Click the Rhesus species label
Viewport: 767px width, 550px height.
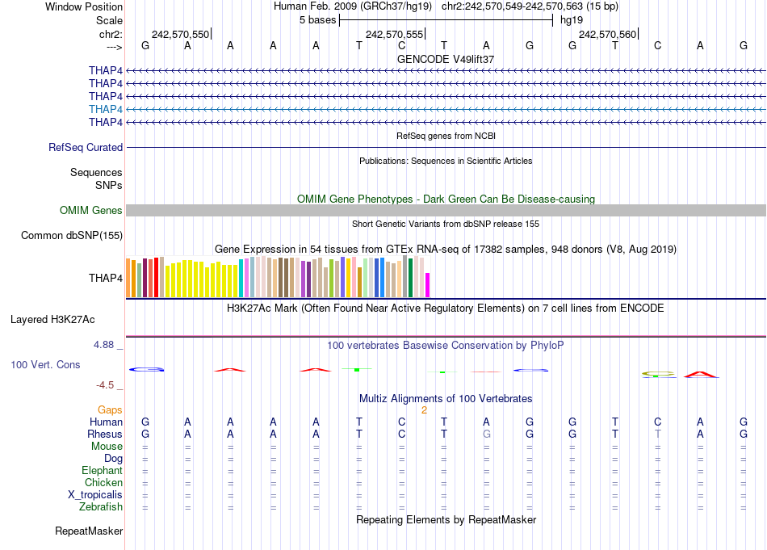[x=105, y=435]
